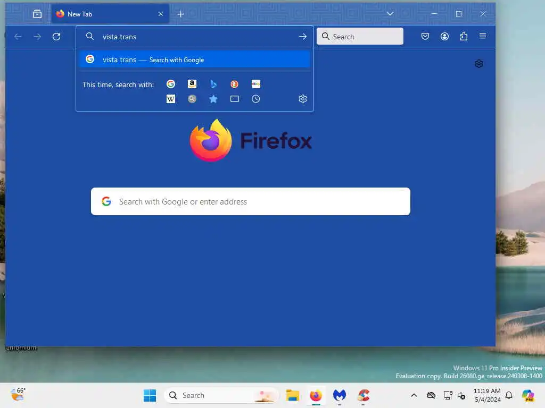Open Copilot preview from the taskbar
The width and height of the screenshot is (545, 408).
(528, 395)
